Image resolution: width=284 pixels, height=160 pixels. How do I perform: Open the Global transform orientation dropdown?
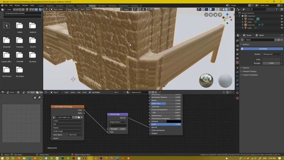[126, 9]
